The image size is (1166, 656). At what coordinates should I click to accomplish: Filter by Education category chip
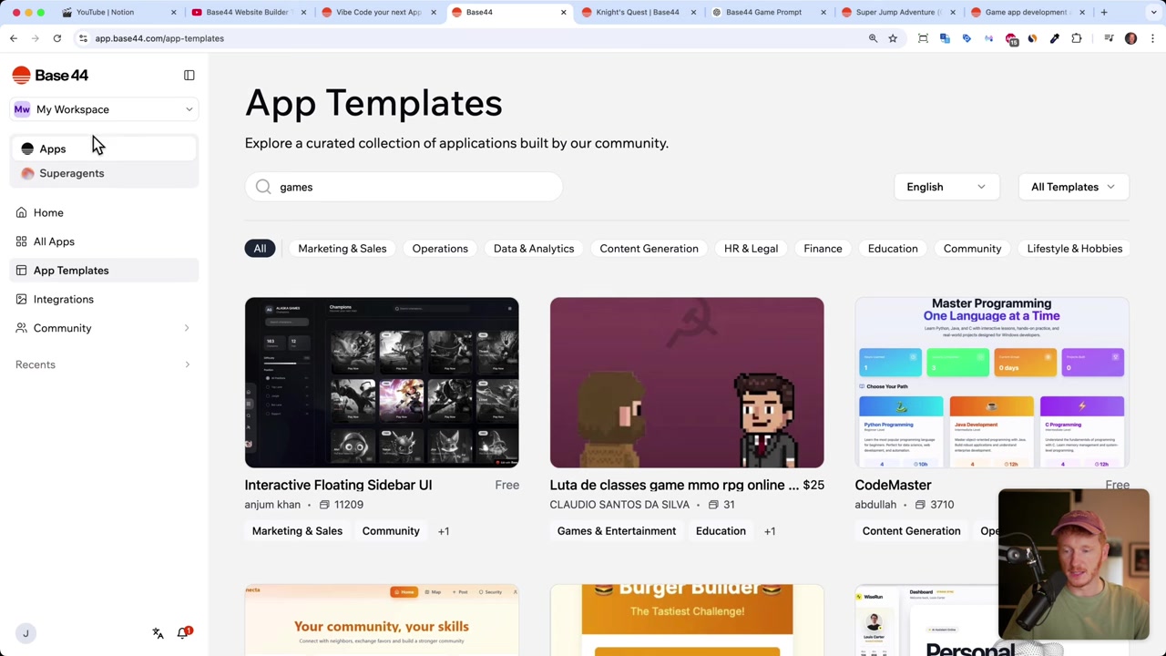[893, 249]
